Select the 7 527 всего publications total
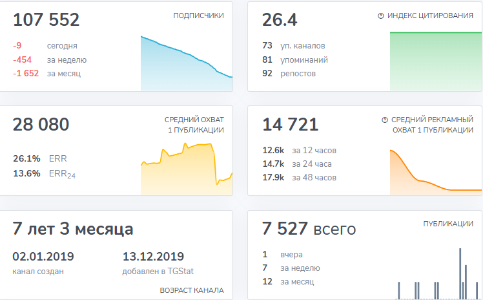 click(x=309, y=229)
